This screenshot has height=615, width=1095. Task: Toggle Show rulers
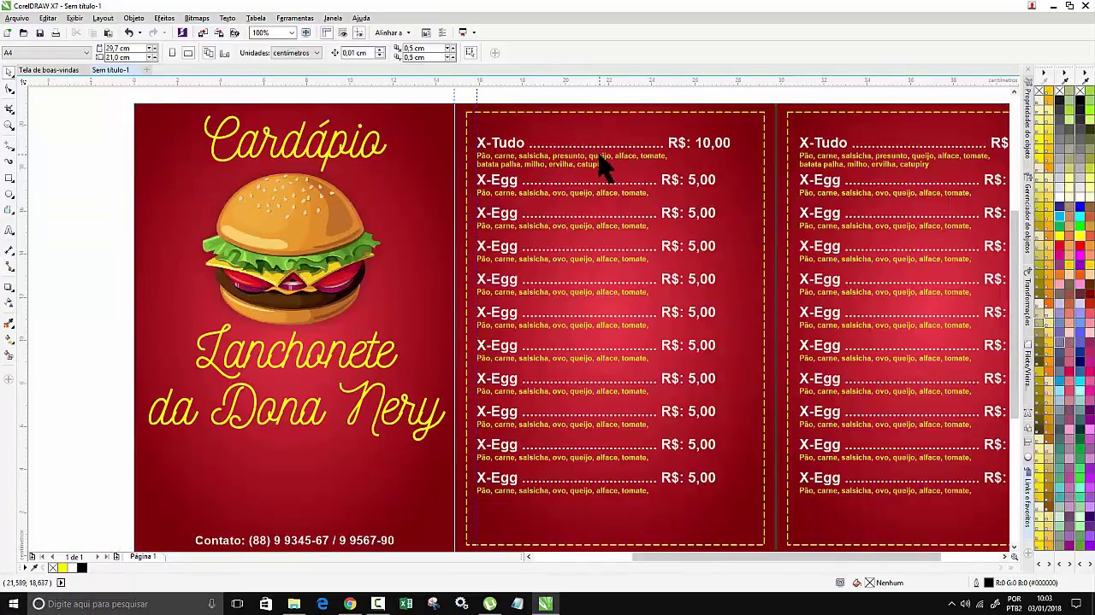(327, 32)
